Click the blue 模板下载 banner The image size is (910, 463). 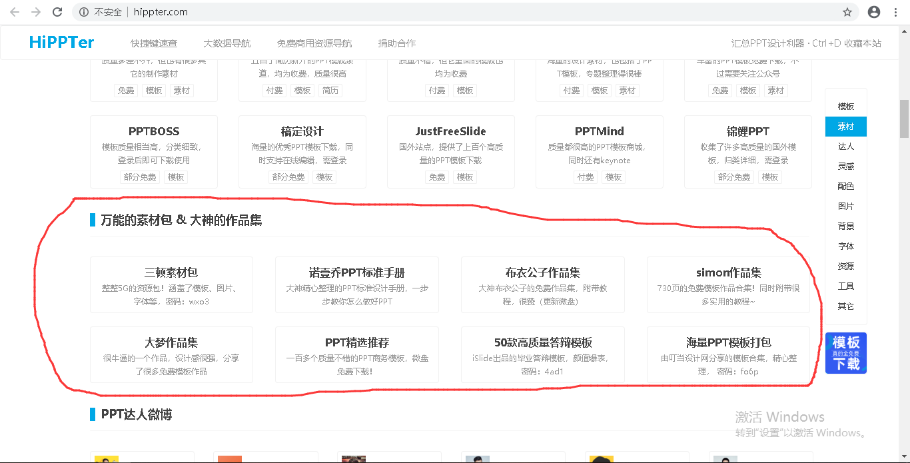point(846,353)
